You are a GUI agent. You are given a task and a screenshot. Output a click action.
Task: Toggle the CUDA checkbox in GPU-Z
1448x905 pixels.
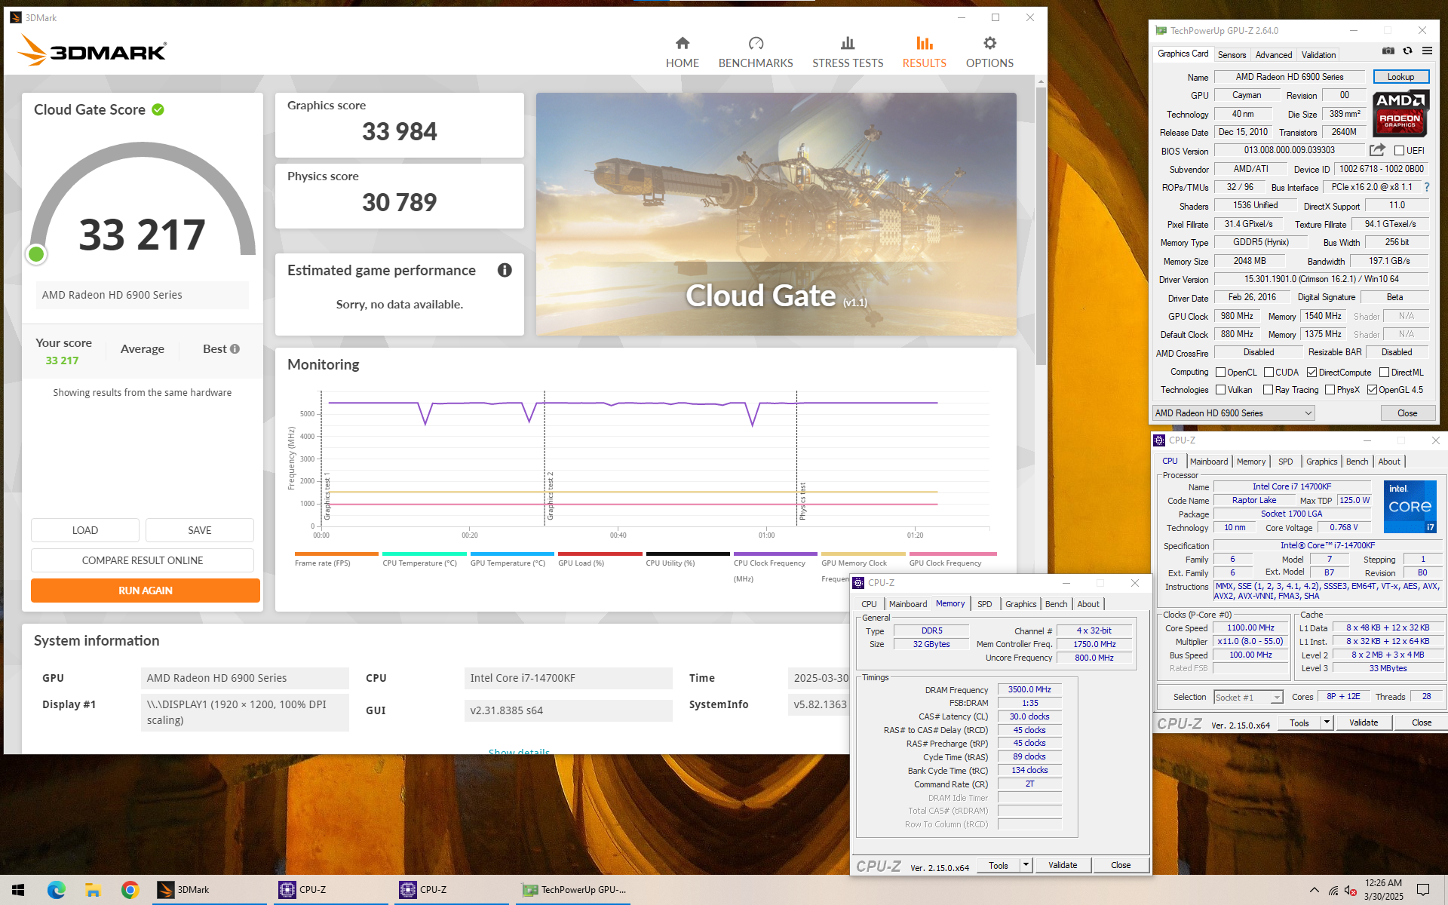(x=1269, y=373)
